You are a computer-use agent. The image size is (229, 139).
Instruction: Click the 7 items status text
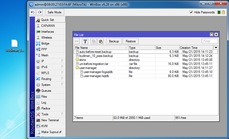78,118
